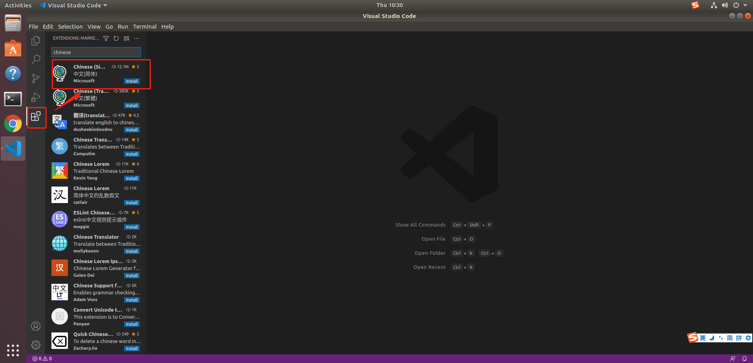Image resolution: width=753 pixels, height=363 pixels.
Task: Install Kevin Yang's Chinese Lorem
Action: click(x=132, y=178)
